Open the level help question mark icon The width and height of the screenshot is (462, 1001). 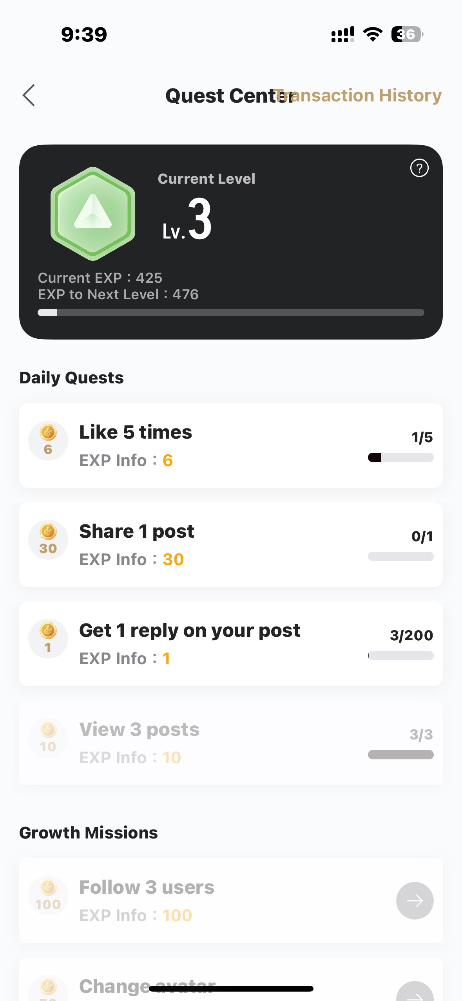419,168
